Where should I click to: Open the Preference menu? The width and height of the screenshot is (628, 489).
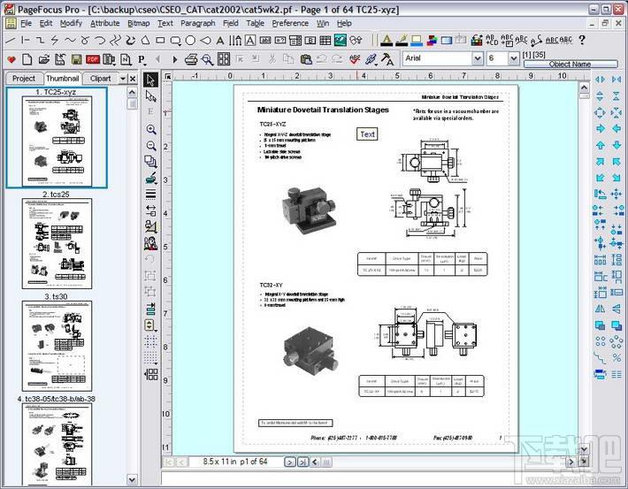coord(290,23)
